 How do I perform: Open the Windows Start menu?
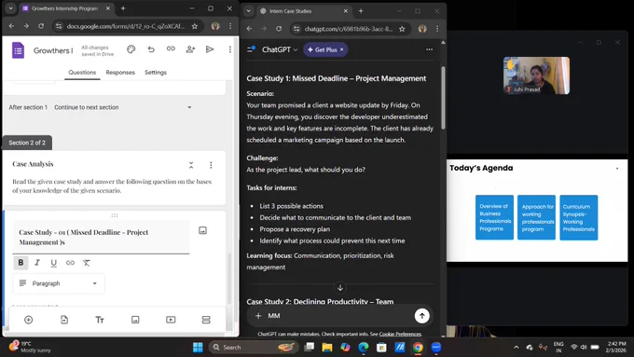click(198, 347)
